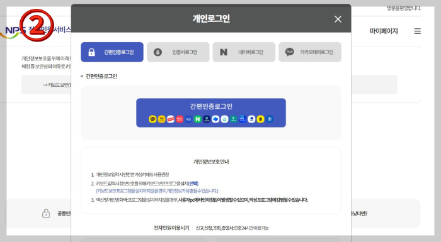The width and height of the screenshot is (441, 242).
Task: Click the padlock icon beside 공동인 in the background page
Action: coord(46,213)
